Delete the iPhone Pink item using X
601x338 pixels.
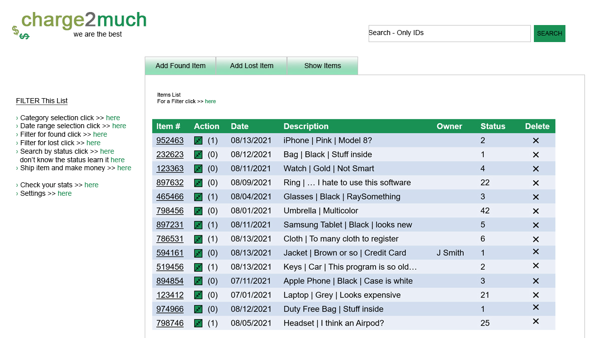coord(535,141)
